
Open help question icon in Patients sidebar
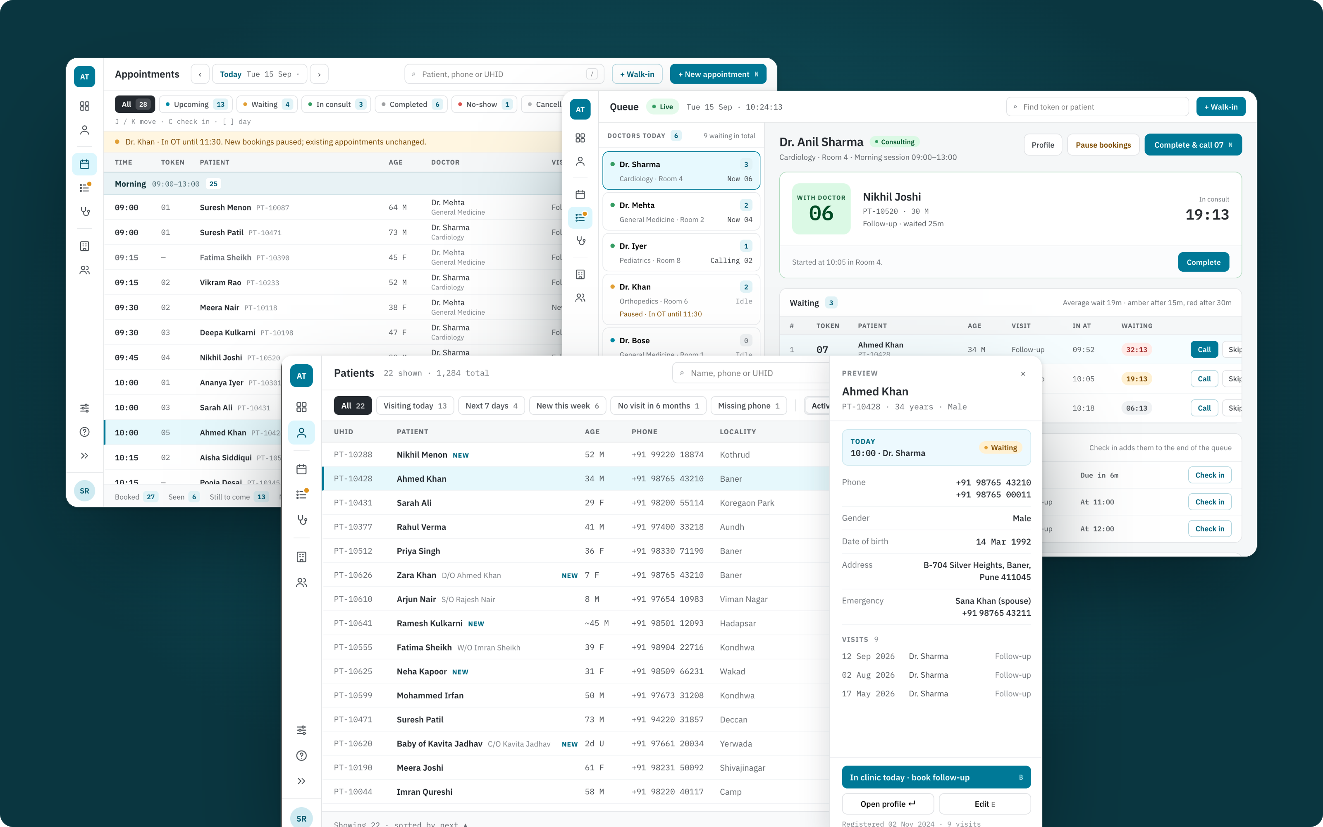pyautogui.click(x=301, y=756)
